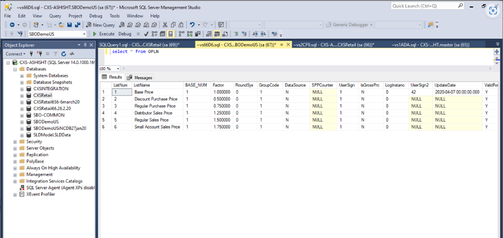Toggle Include Live Query Statistics icon
Image resolution: width=503 pixels, height=238 pixels.
coord(190,34)
